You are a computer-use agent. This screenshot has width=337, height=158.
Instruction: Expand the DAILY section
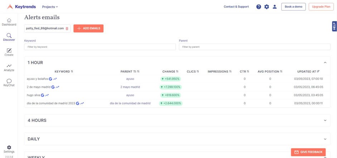(x=325, y=139)
